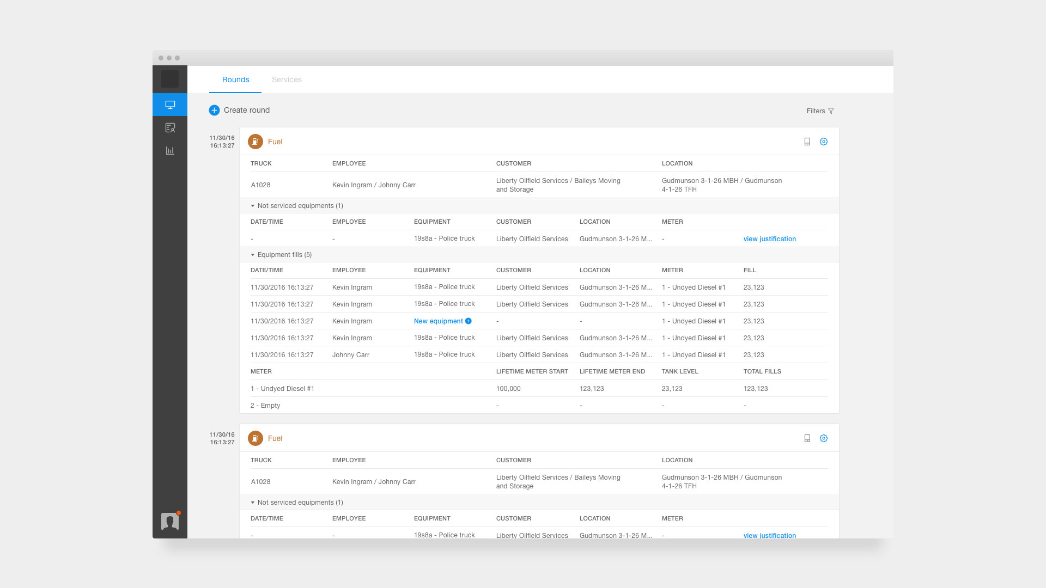
Task: Click the plus icon beside Create round
Action: click(x=214, y=110)
